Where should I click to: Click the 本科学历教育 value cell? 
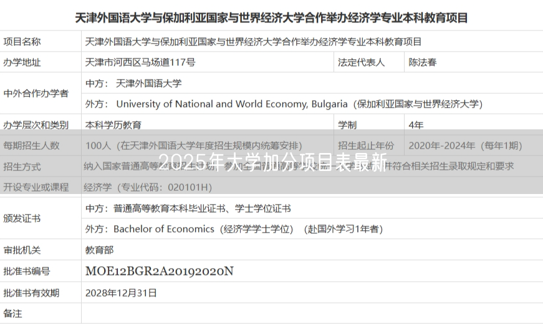tap(113, 125)
